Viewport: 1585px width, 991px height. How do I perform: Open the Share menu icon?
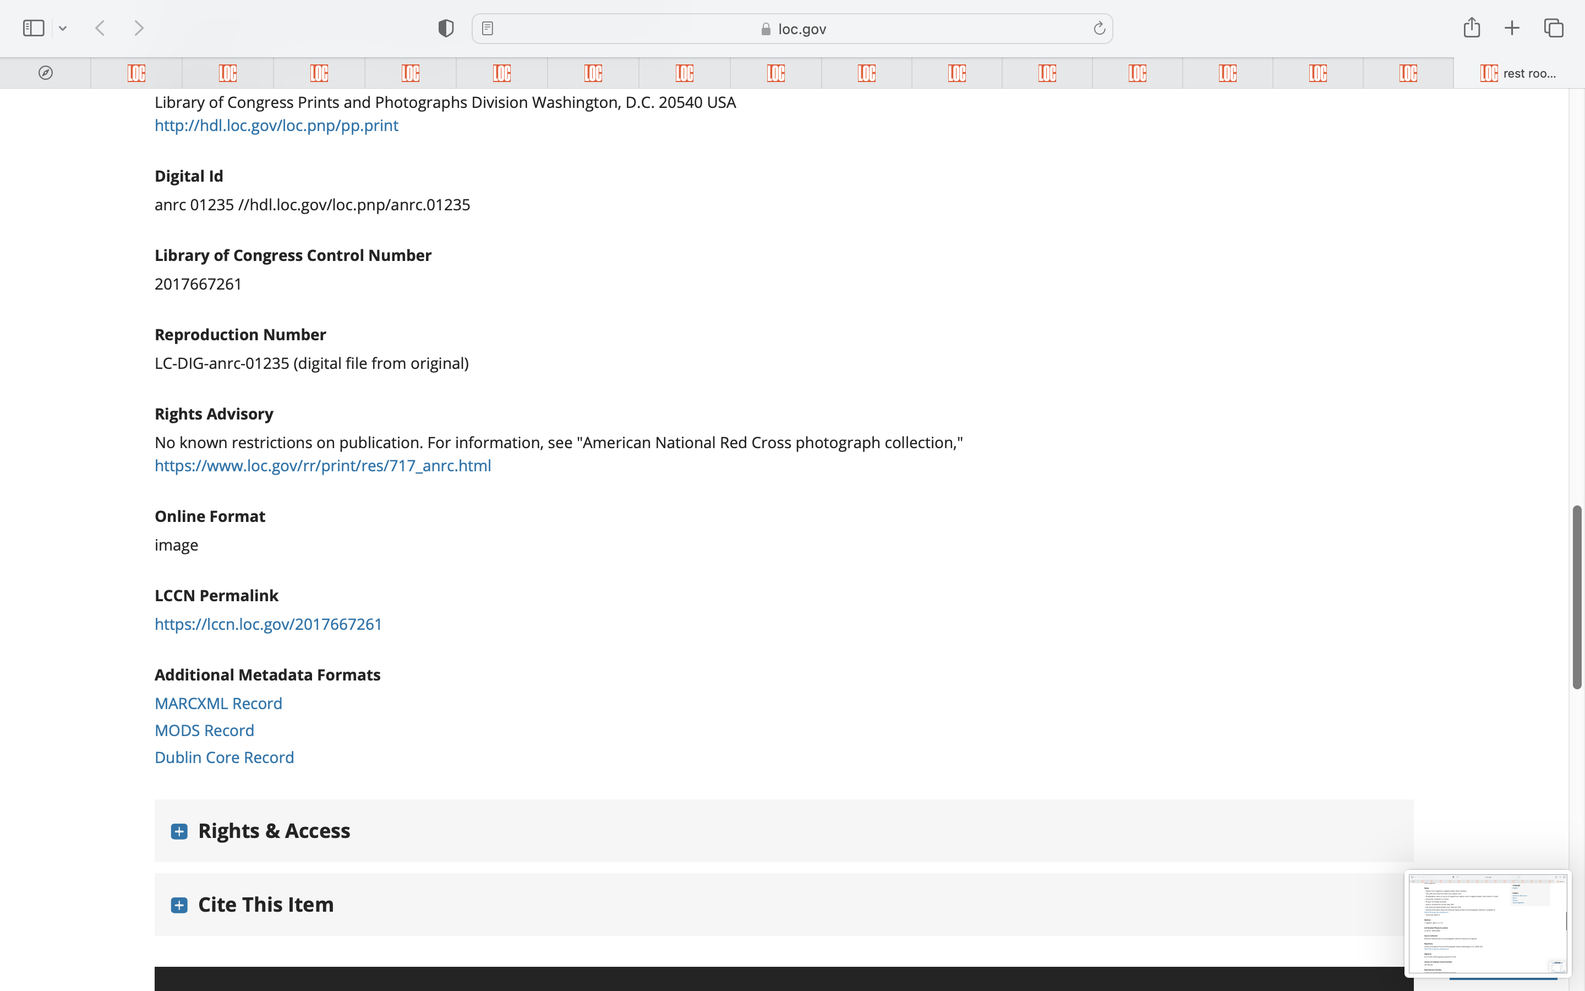pos(1472,28)
